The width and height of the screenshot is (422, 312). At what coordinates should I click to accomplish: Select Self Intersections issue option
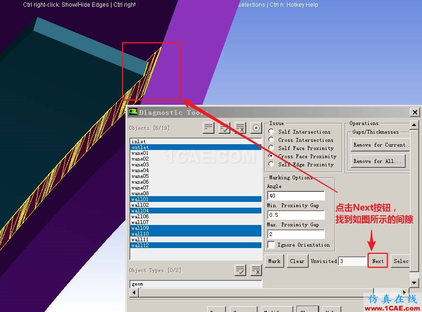(x=271, y=131)
